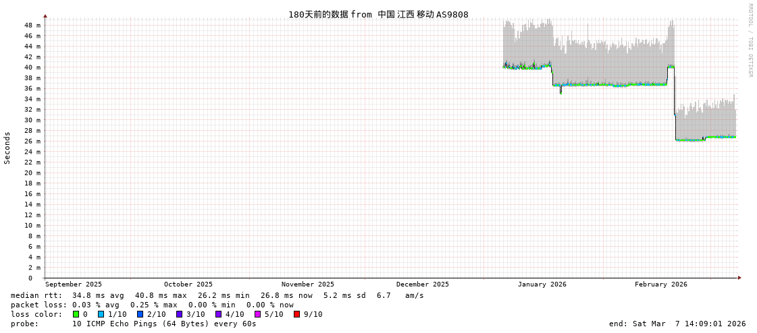Click the graph title mentioning AS9808
The width and height of the screenshot is (757, 333).
[x=378, y=14]
